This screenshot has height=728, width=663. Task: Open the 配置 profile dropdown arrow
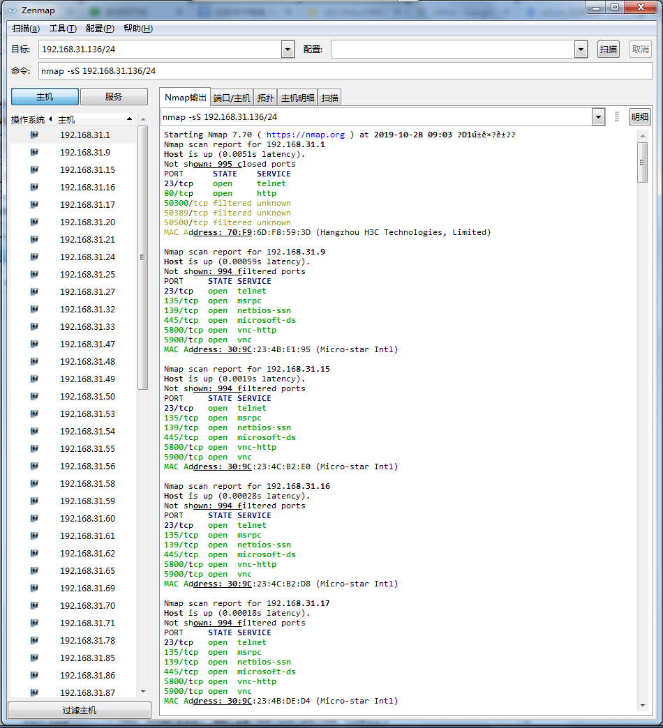tap(581, 49)
